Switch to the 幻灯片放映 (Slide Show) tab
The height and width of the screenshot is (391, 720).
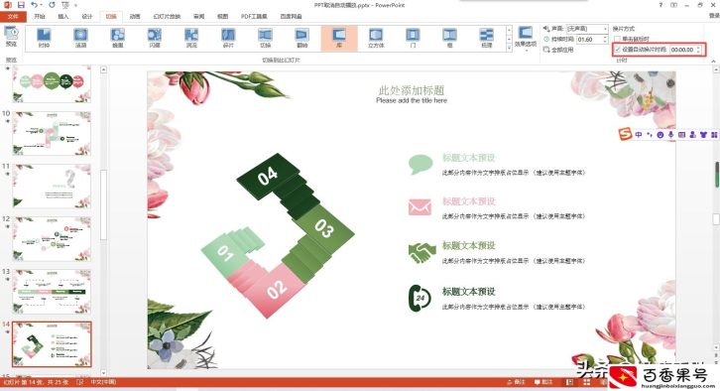167,16
